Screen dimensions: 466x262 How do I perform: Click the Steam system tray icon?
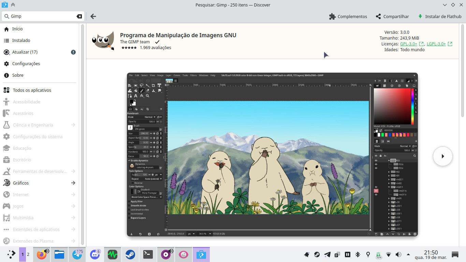[317, 254]
